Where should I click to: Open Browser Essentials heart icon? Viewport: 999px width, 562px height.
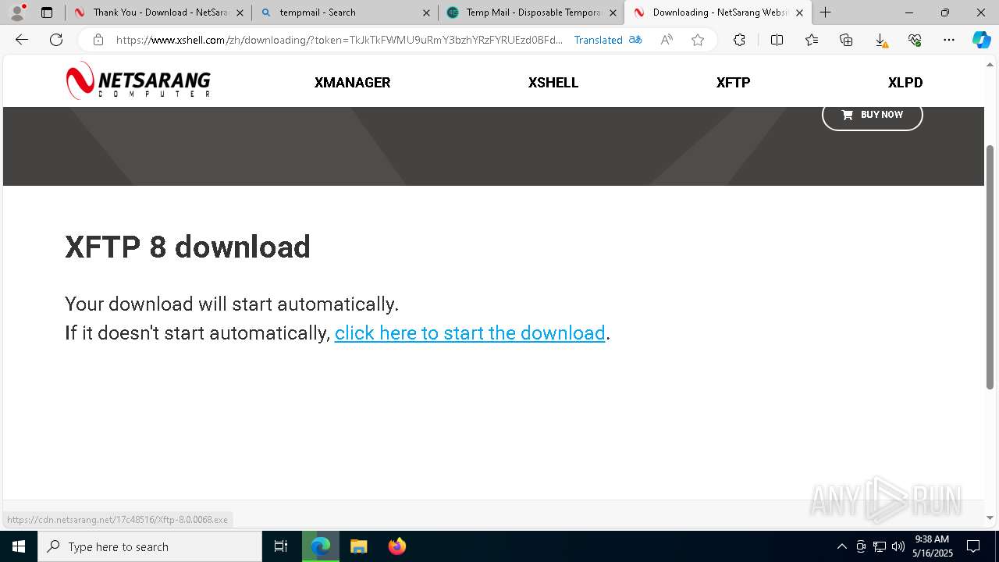click(915, 40)
